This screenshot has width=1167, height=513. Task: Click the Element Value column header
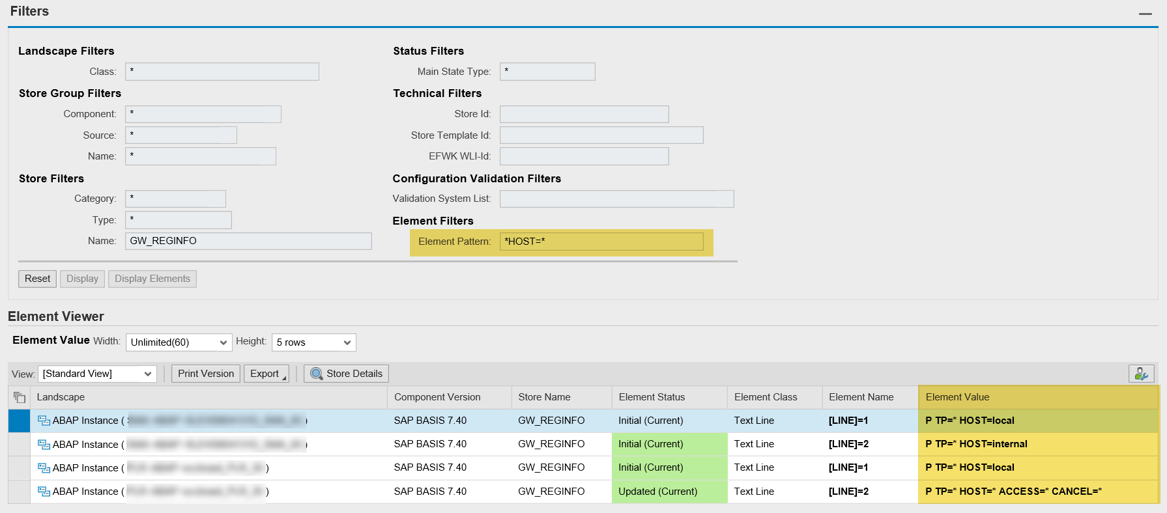(x=1039, y=397)
